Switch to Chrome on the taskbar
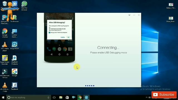This screenshot has width=178, height=100. point(80,97)
